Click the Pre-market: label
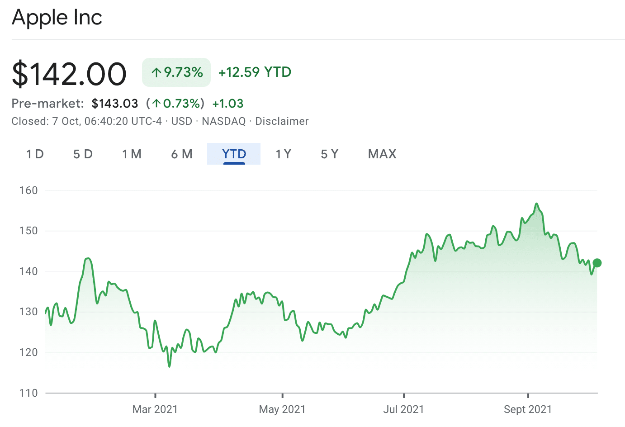Image resolution: width=625 pixels, height=427 pixels. click(48, 104)
